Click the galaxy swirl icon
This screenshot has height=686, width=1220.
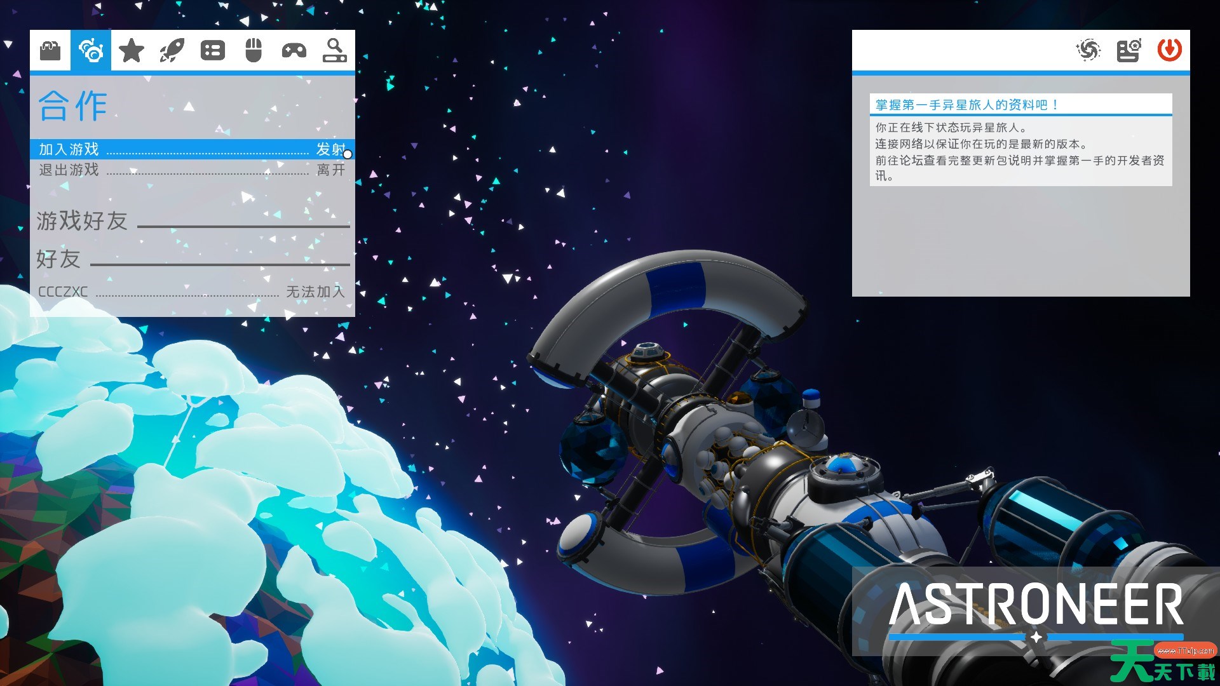click(x=1088, y=50)
